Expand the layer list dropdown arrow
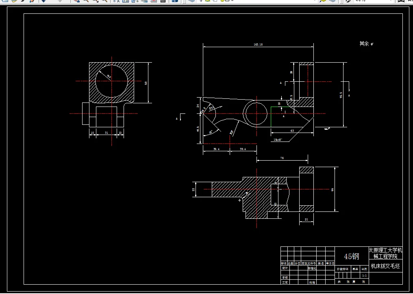The height and width of the screenshot is (294, 413). click(315, 1)
